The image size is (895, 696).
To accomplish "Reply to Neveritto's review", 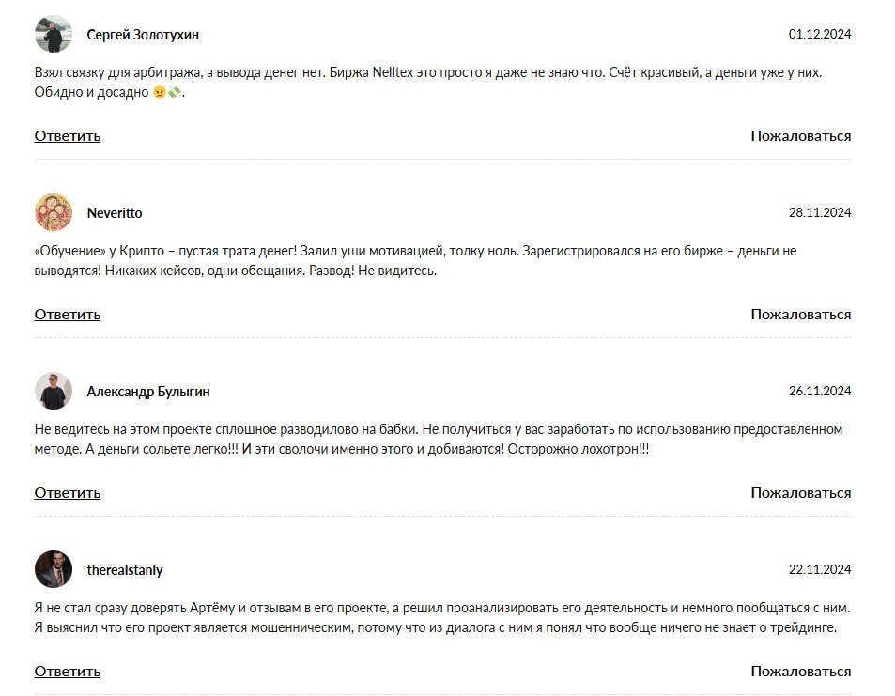I will [68, 315].
